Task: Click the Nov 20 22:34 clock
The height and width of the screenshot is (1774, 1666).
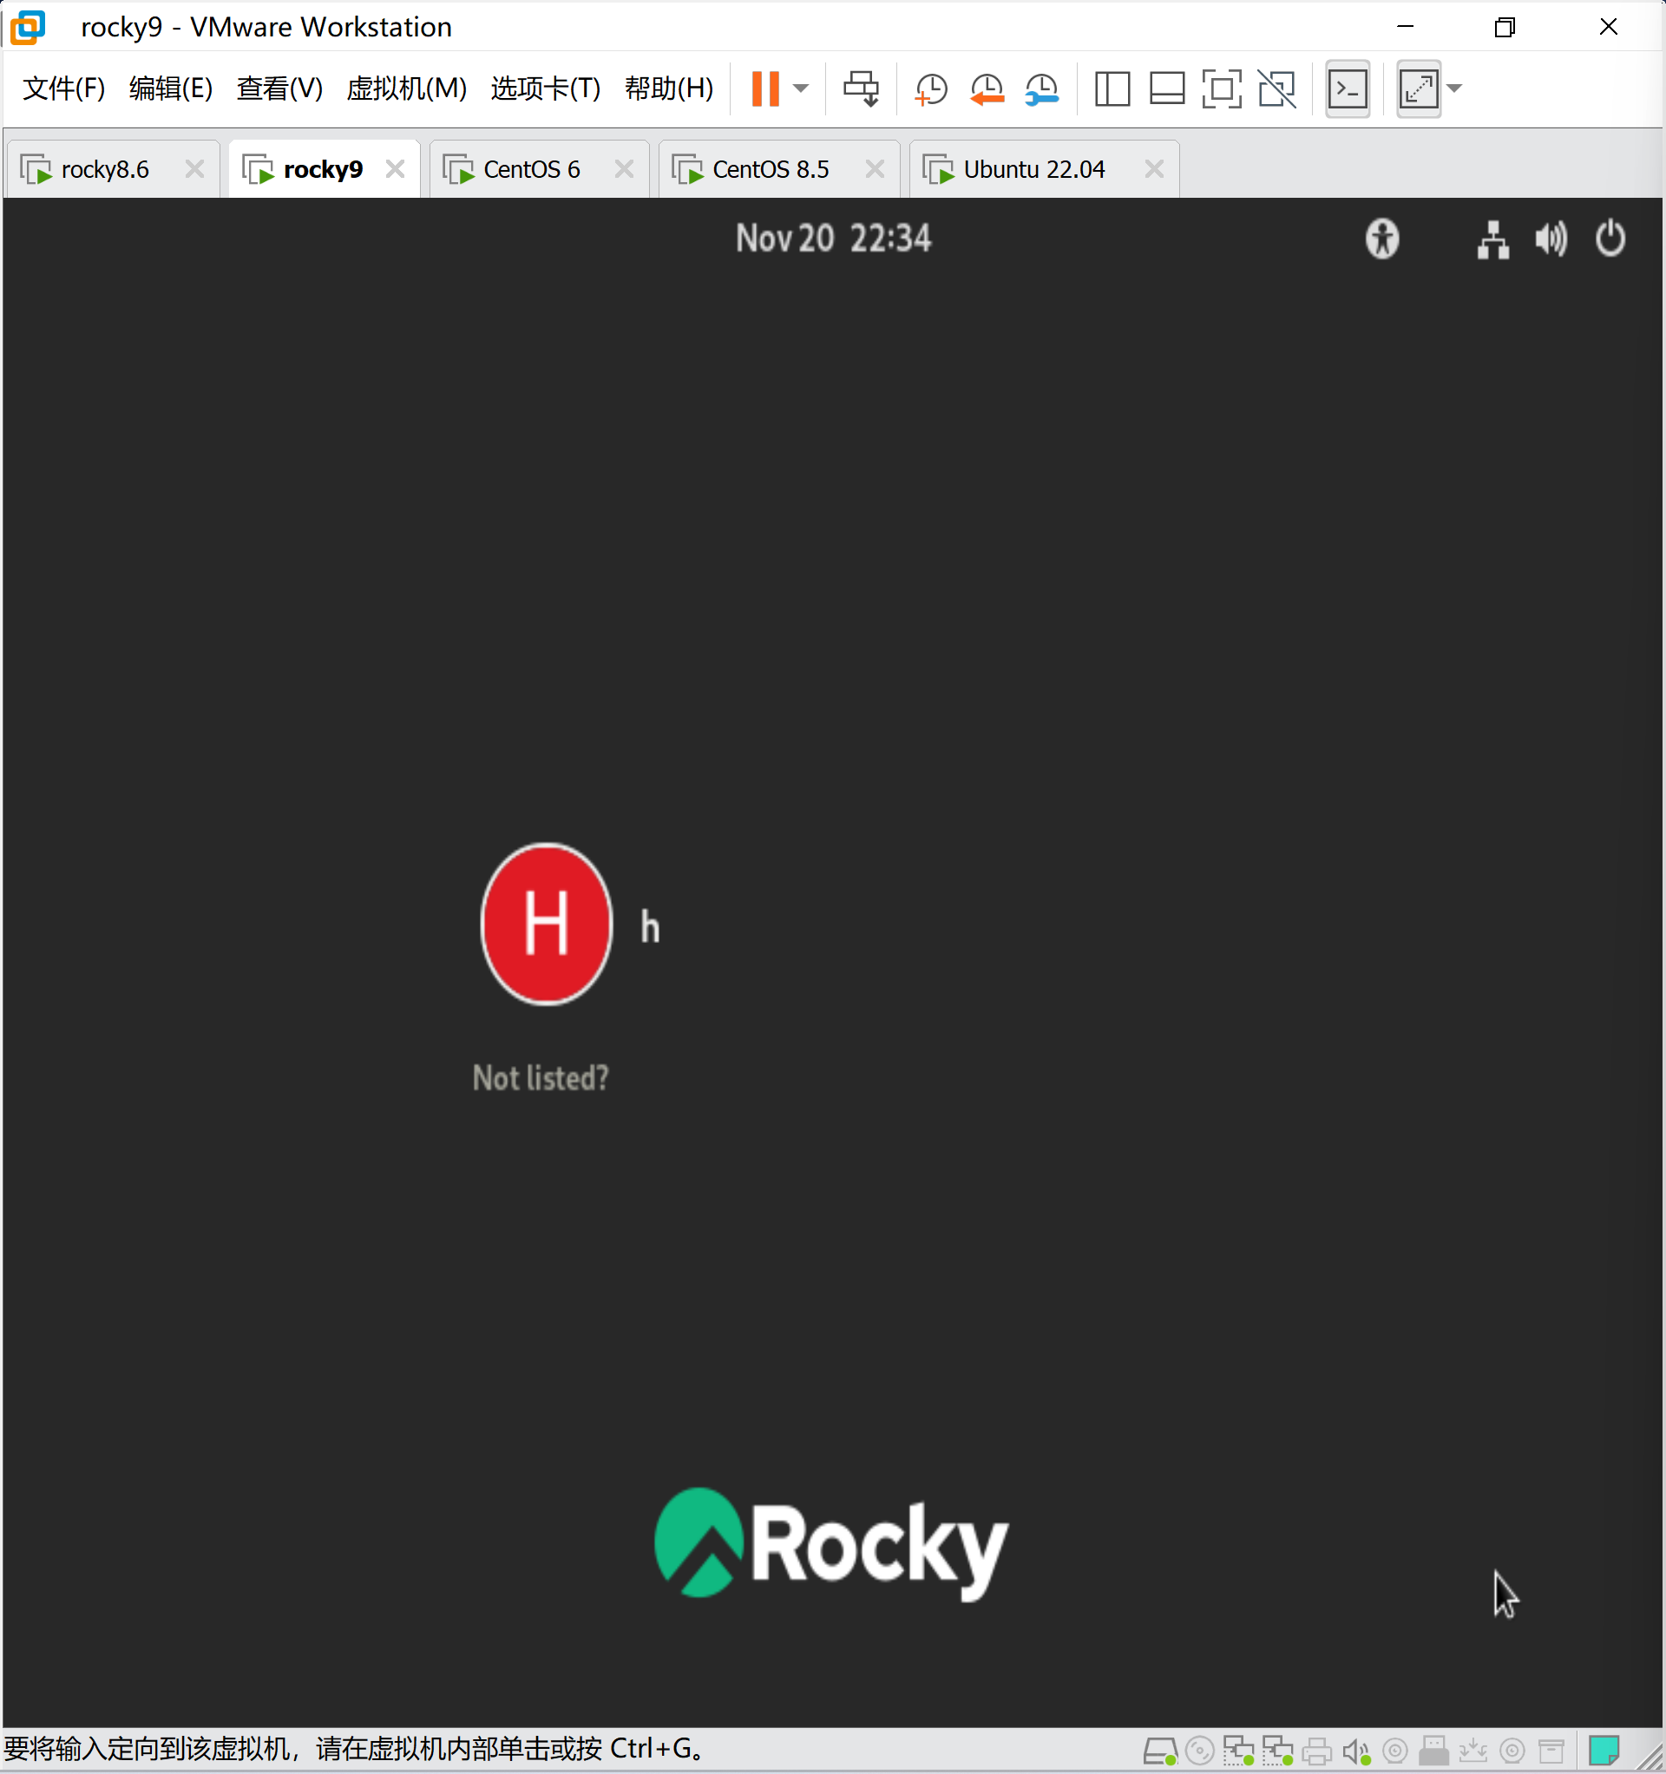Action: click(x=833, y=239)
